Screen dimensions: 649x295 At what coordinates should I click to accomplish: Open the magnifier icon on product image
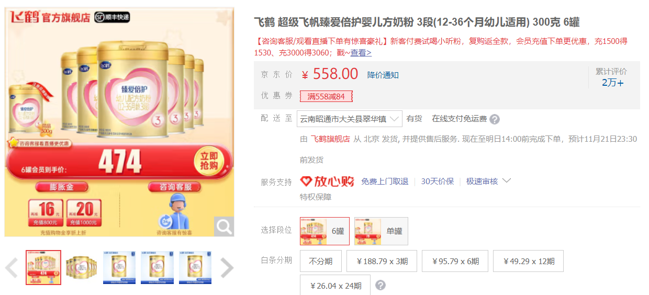pos(224,226)
